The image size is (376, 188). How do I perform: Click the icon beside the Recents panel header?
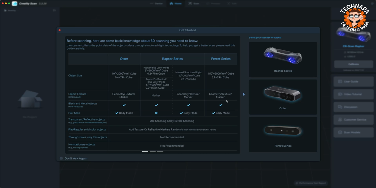54,10
